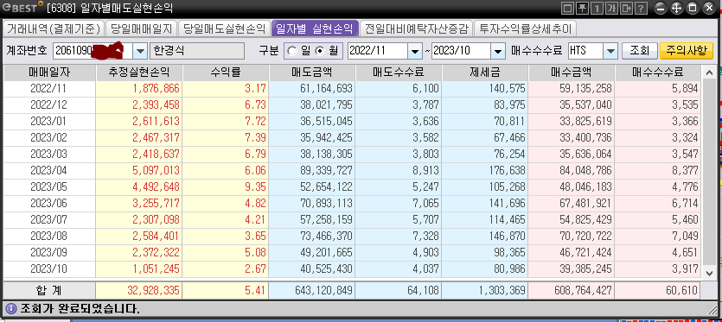This screenshot has width=722, height=322.
Task: Click the '1' screen number icon
Action: tap(597, 8)
